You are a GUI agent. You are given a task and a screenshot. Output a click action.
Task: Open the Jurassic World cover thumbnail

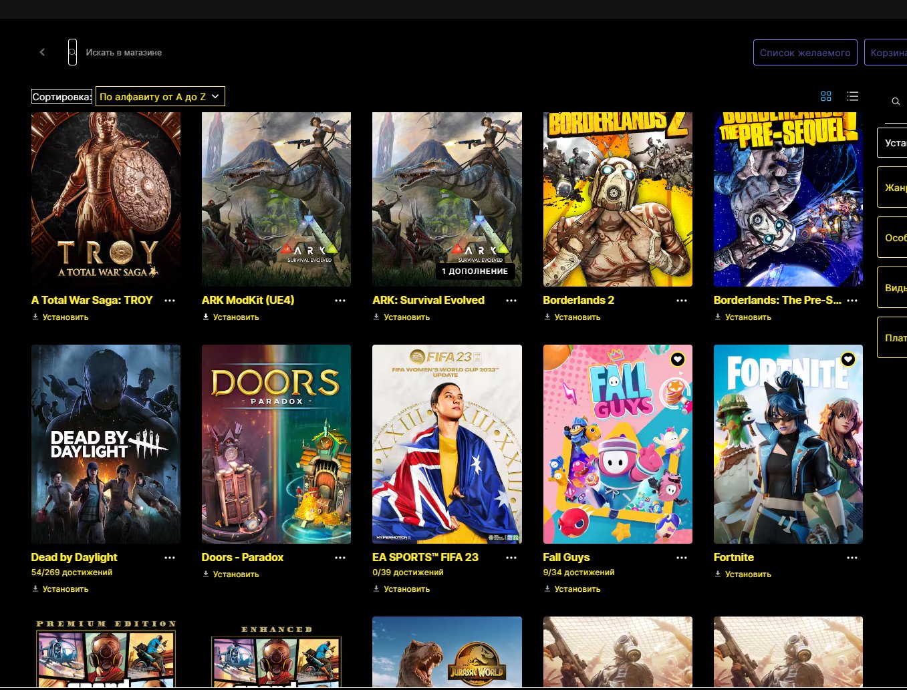447,652
